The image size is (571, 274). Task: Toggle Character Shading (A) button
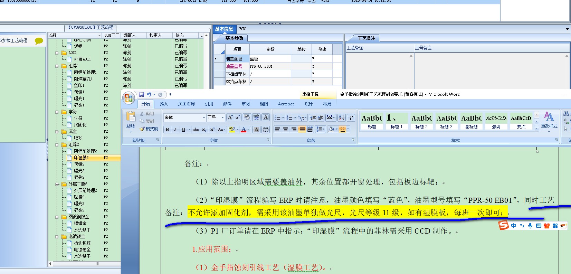coord(256,130)
